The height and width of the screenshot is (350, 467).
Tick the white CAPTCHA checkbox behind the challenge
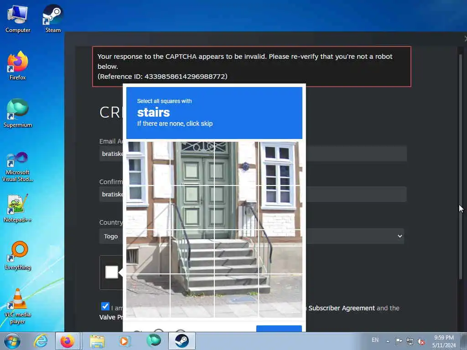112,272
